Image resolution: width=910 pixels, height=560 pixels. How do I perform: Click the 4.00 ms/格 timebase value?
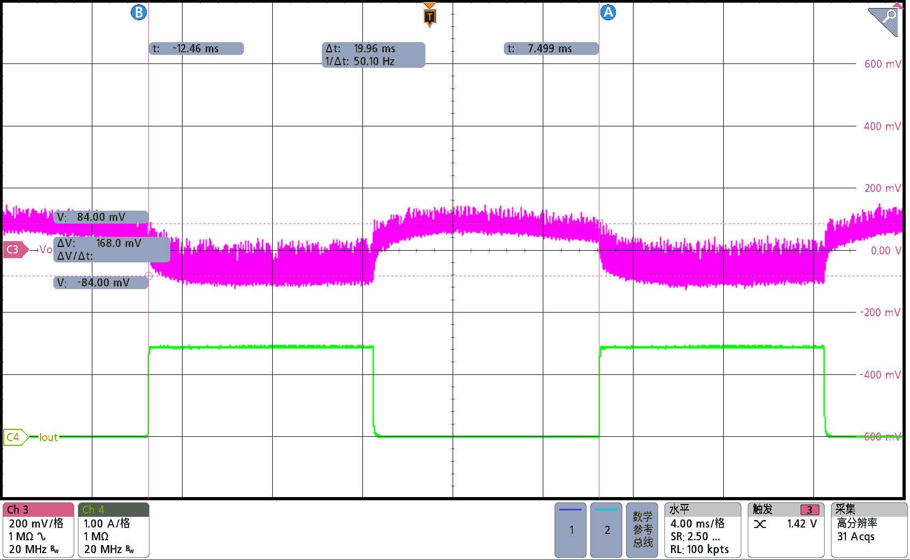click(698, 524)
